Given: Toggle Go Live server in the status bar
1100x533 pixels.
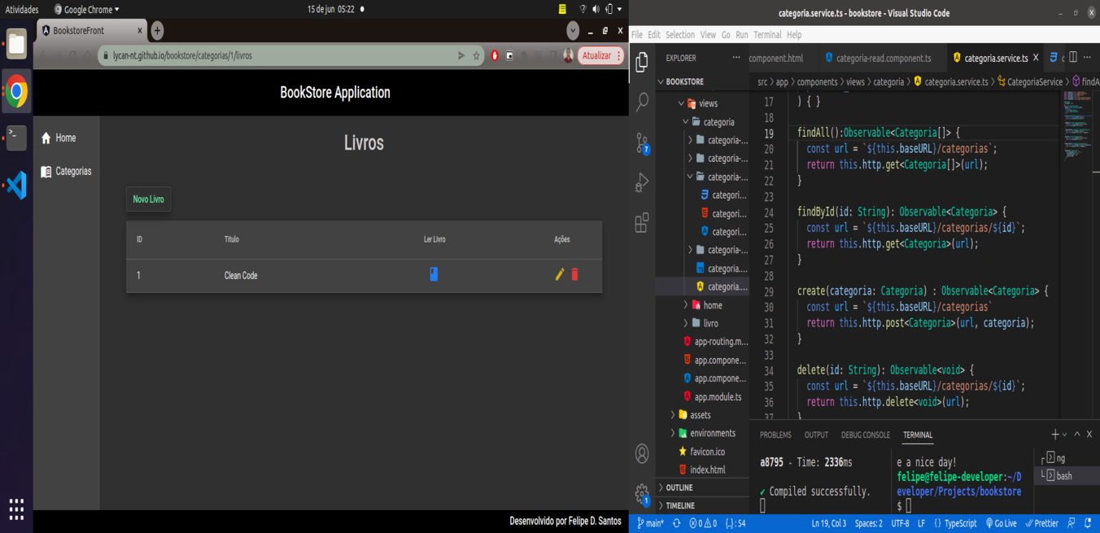Looking at the screenshot, I should coord(1001,523).
